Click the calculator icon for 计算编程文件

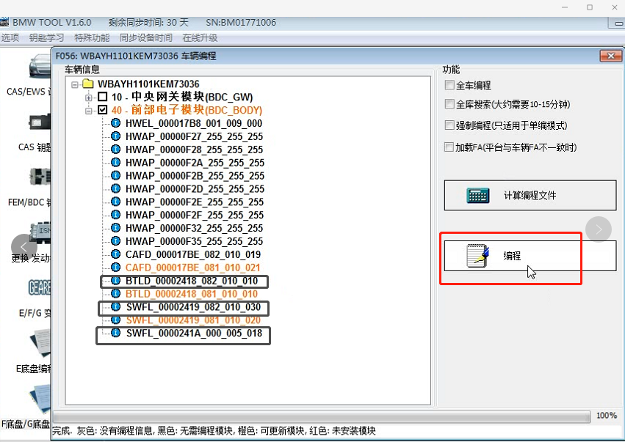pyautogui.click(x=478, y=196)
